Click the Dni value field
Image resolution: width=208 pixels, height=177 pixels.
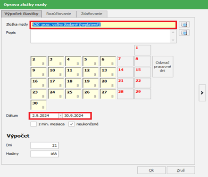[x=45, y=145]
